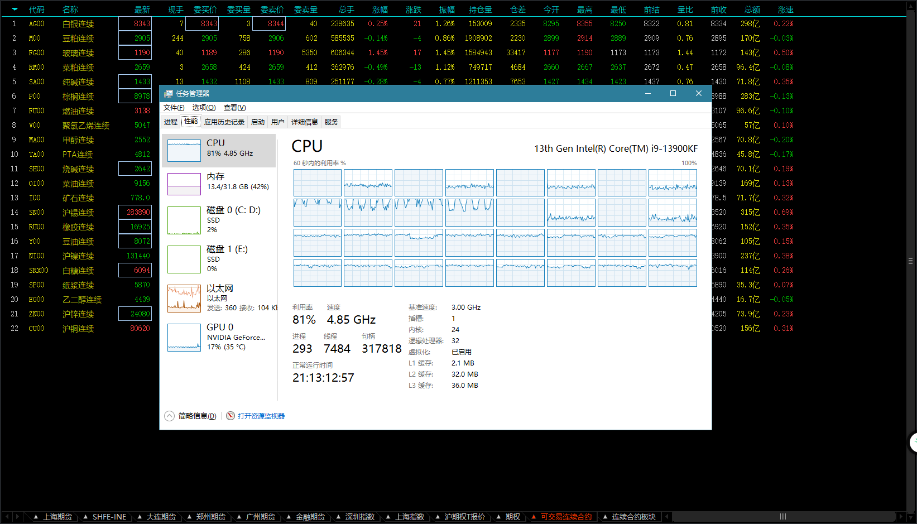The image size is (917, 524).
Task: Click the red triangle before 可交易连续合约 tab
Action: pyautogui.click(x=534, y=517)
